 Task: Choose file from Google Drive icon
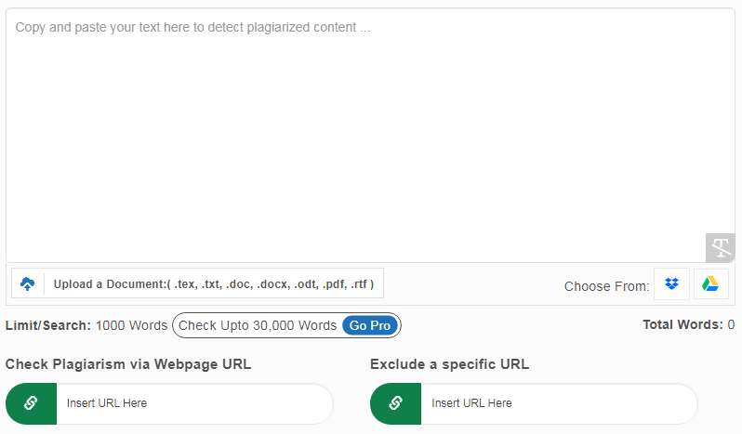tap(710, 284)
